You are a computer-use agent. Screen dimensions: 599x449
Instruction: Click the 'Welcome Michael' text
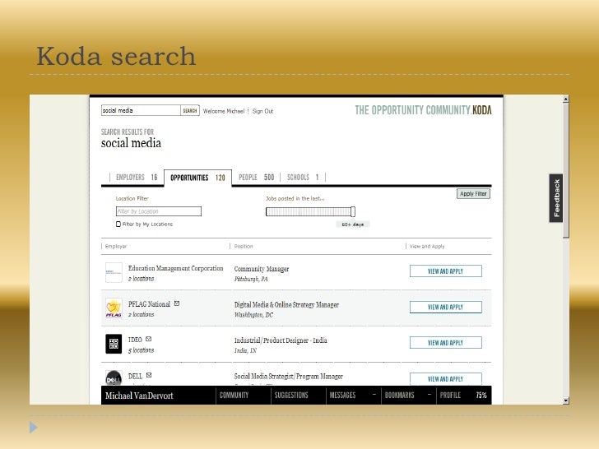224,111
